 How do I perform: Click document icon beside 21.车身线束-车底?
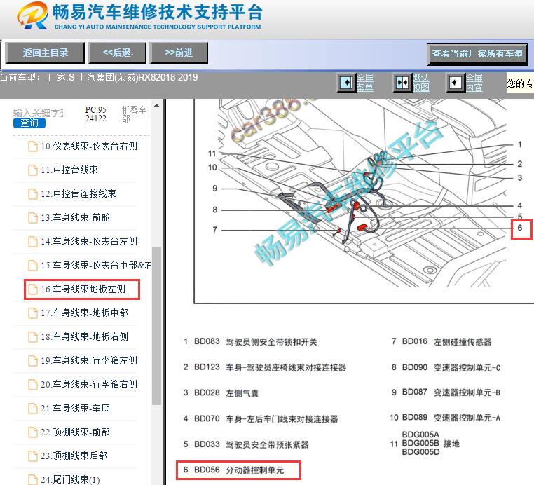click(33, 409)
